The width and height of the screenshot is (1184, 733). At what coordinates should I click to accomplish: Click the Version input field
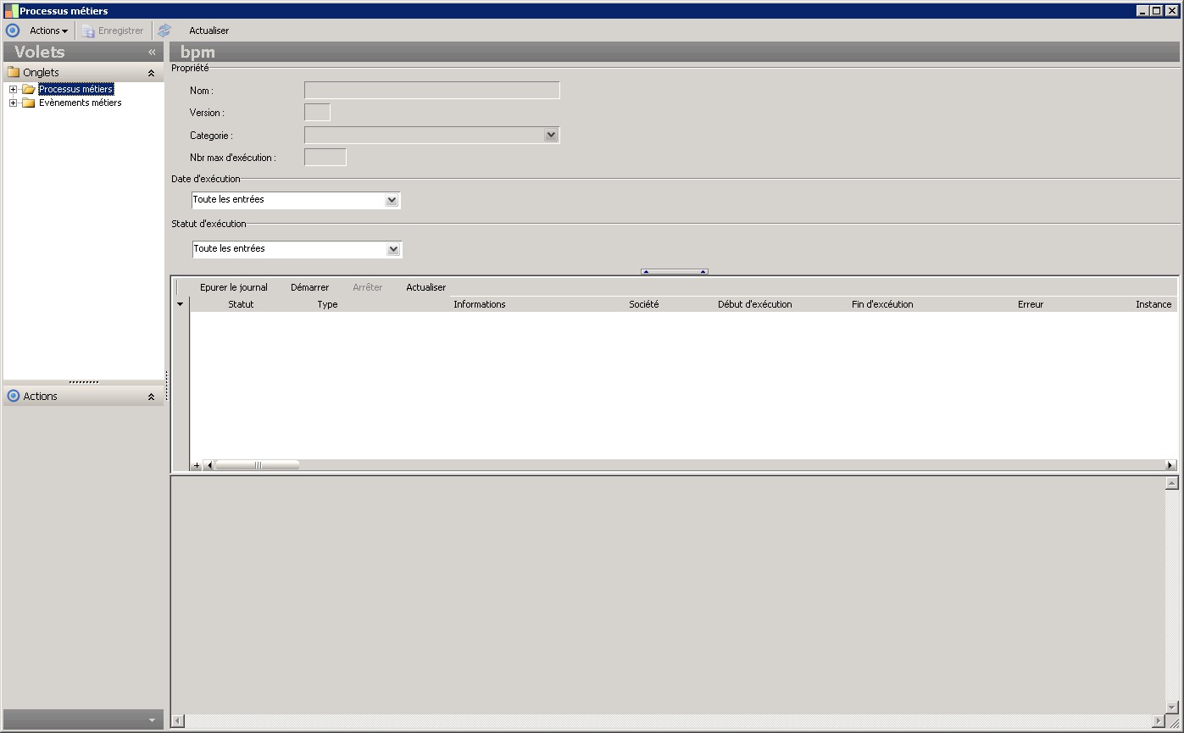coord(317,113)
